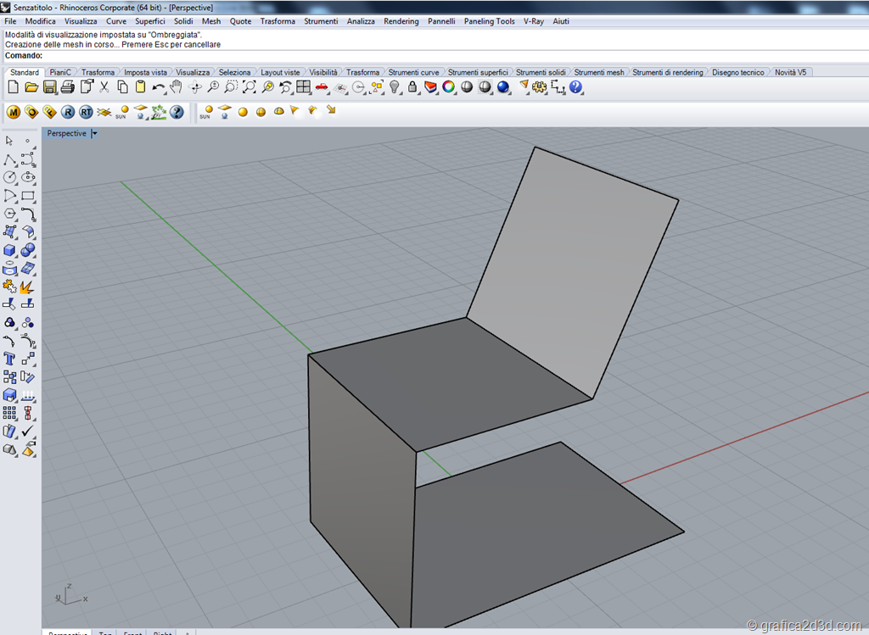The width and height of the screenshot is (869, 635).
Task: Select the Front viewport tab at bottom
Action: 132,633
